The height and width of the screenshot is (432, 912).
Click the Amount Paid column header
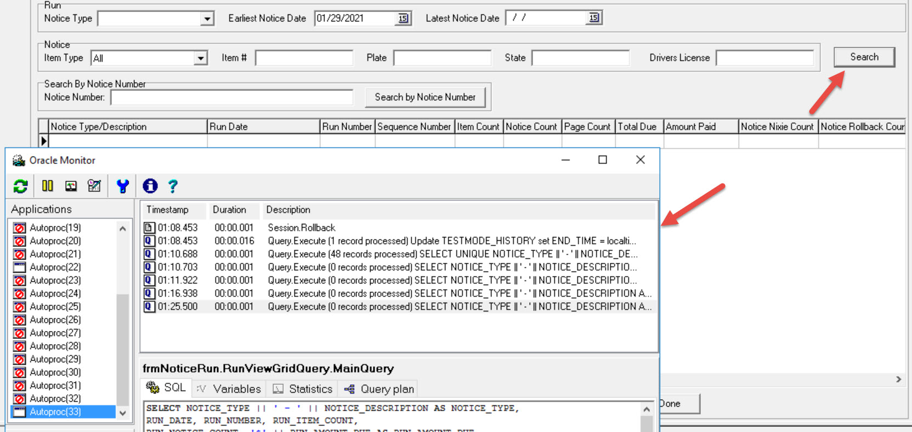pyautogui.click(x=701, y=126)
